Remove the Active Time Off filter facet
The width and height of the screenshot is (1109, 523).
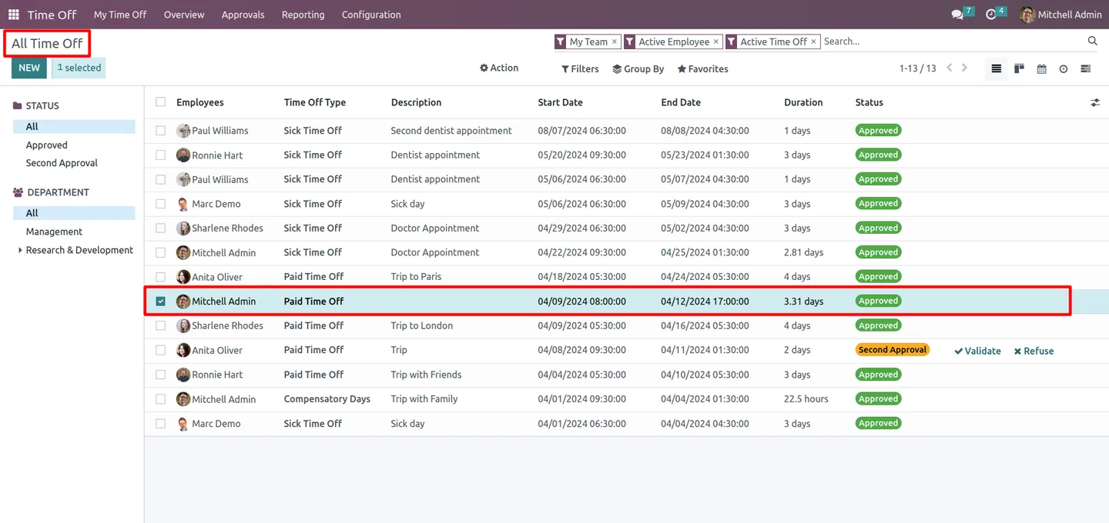click(813, 42)
